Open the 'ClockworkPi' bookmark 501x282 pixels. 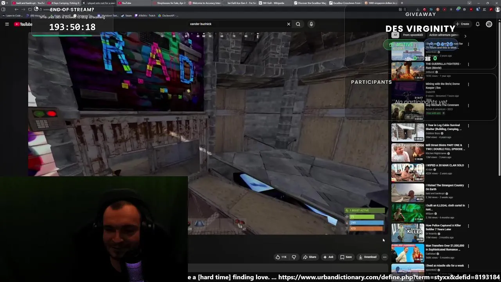168,16
